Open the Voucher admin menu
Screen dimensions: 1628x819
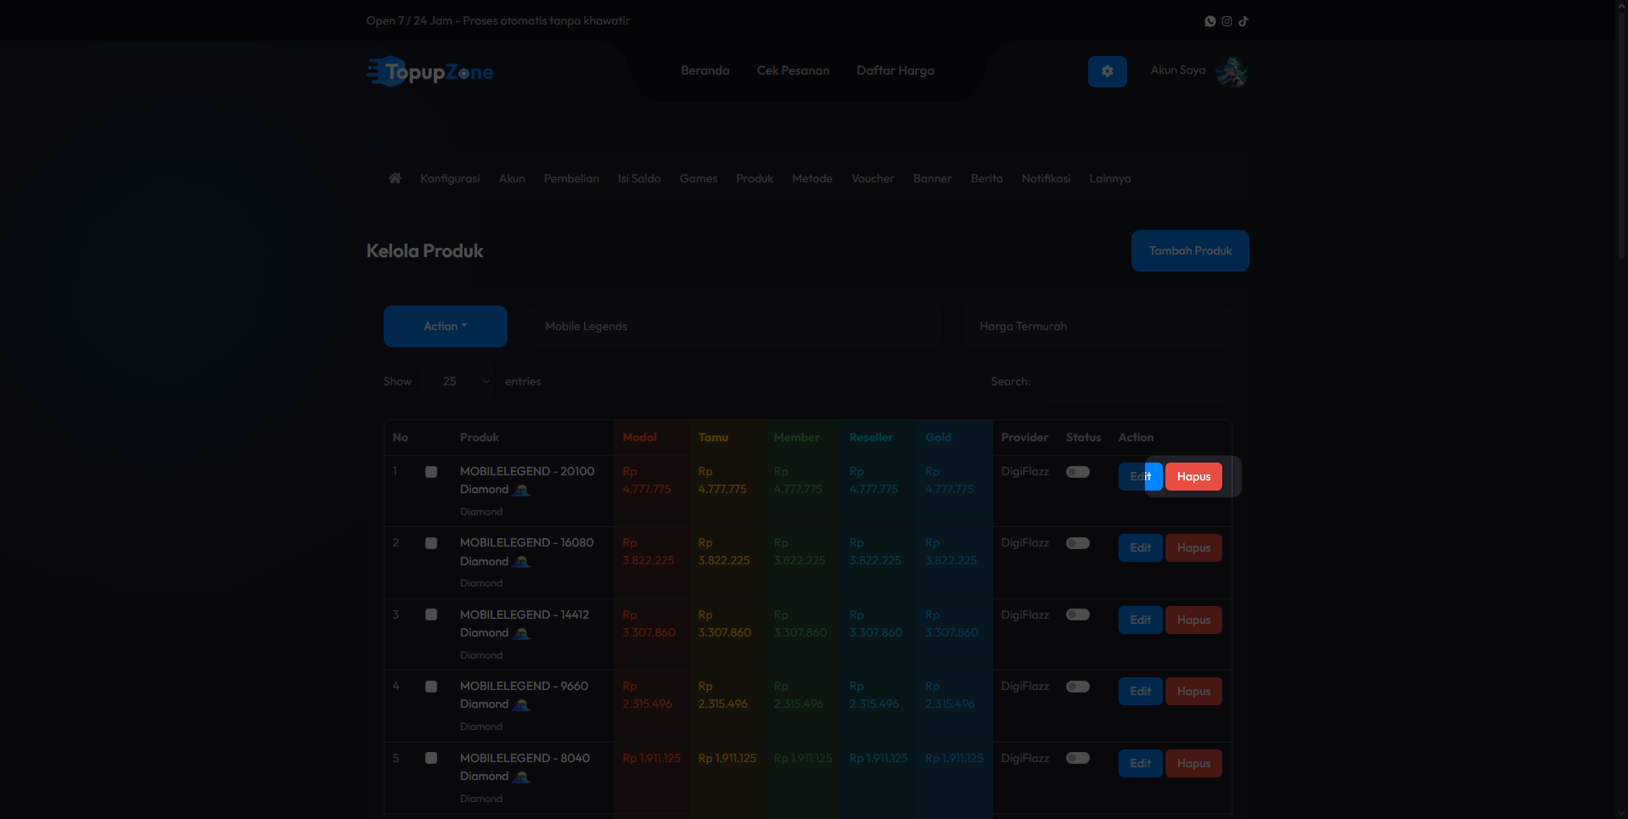click(x=873, y=178)
